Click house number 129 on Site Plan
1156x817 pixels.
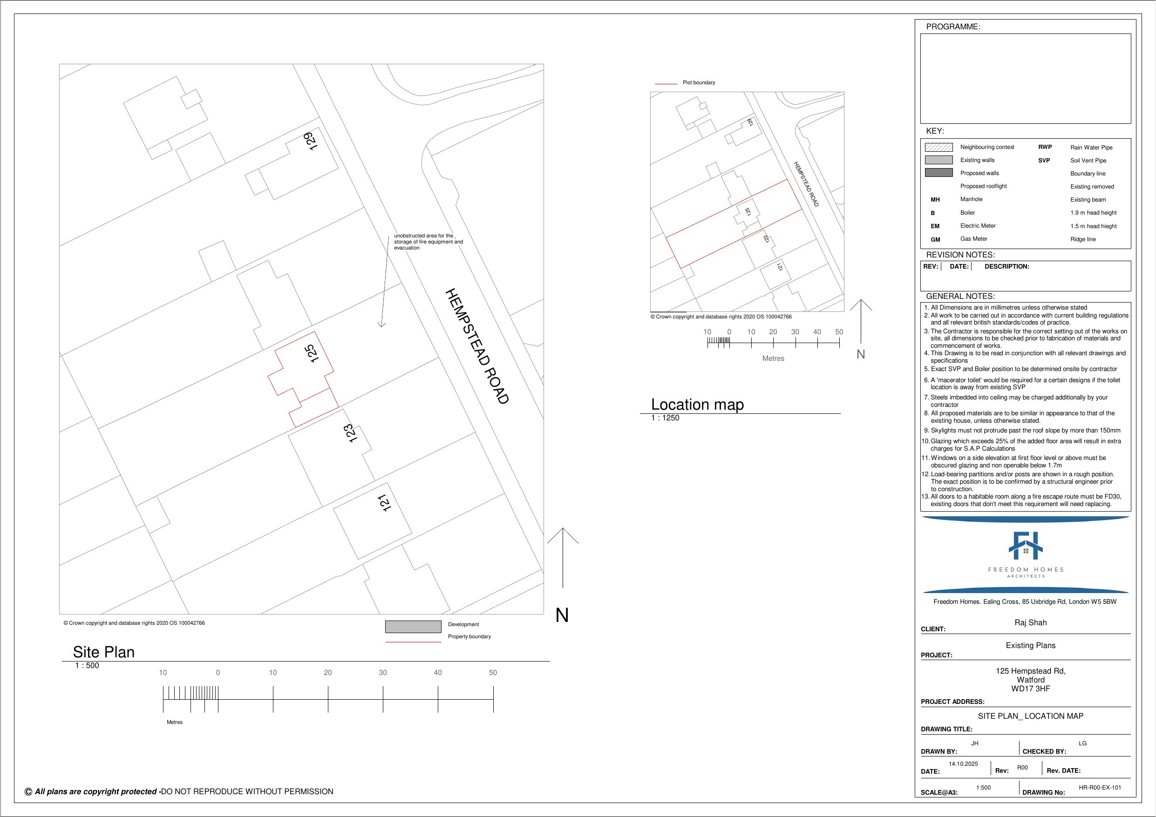click(310, 141)
